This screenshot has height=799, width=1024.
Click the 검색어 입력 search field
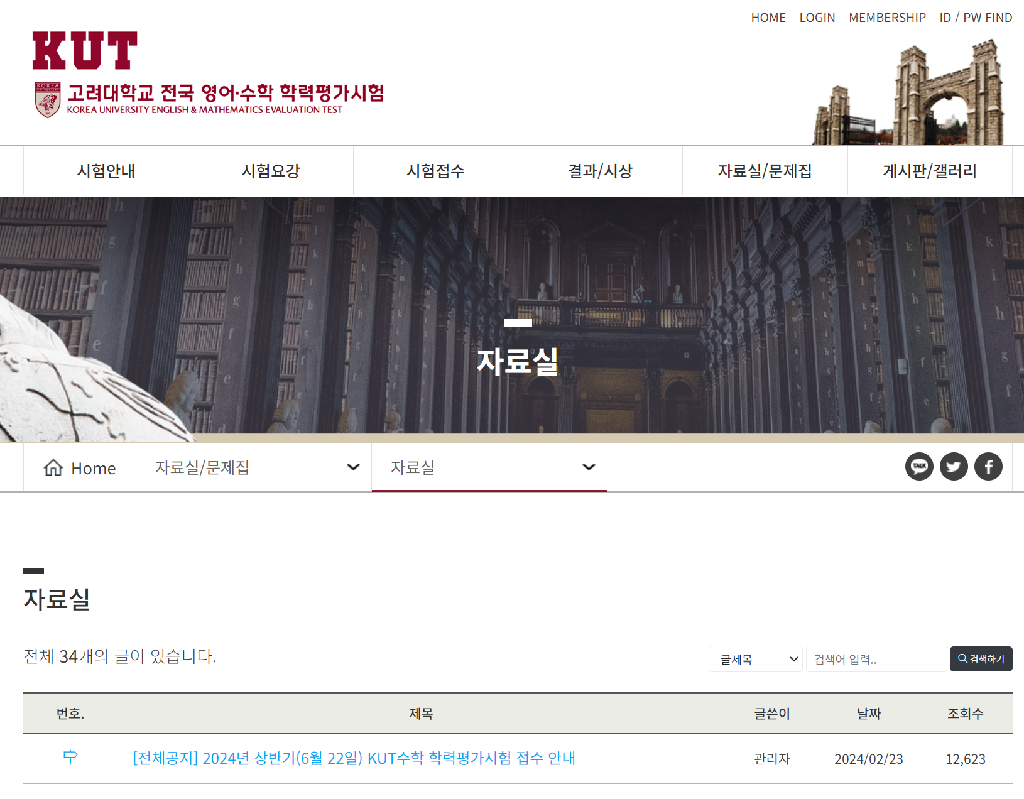click(876, 659)
